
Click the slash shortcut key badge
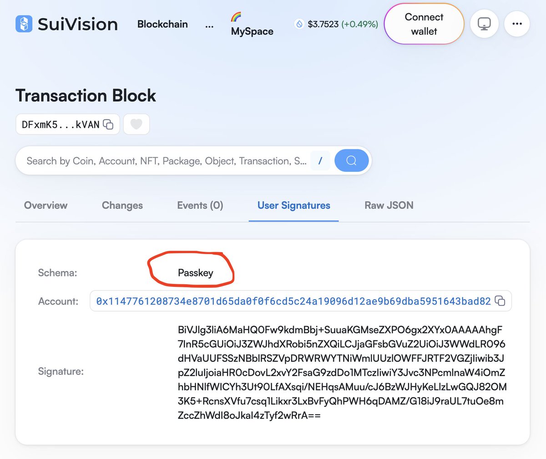click(320, 161)
